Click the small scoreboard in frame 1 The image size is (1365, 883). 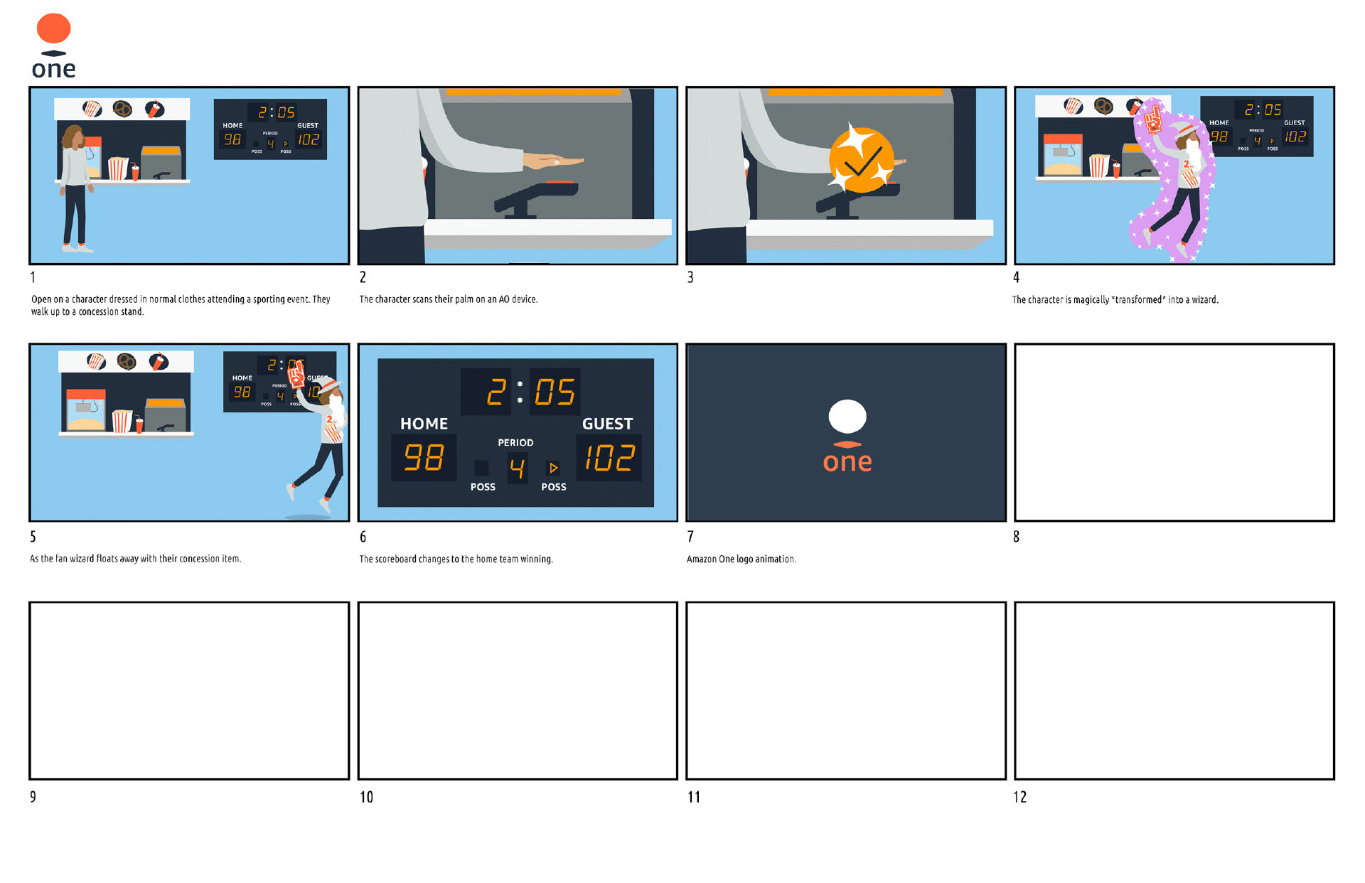[x=270, y=129]
